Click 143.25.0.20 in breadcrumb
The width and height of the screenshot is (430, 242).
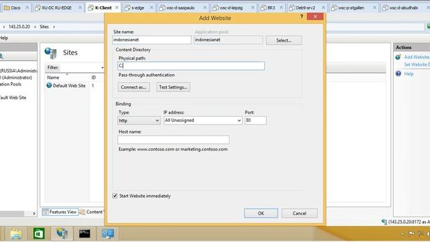(19, 27)
